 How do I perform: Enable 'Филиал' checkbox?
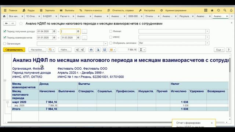click(x=111, y=31)
